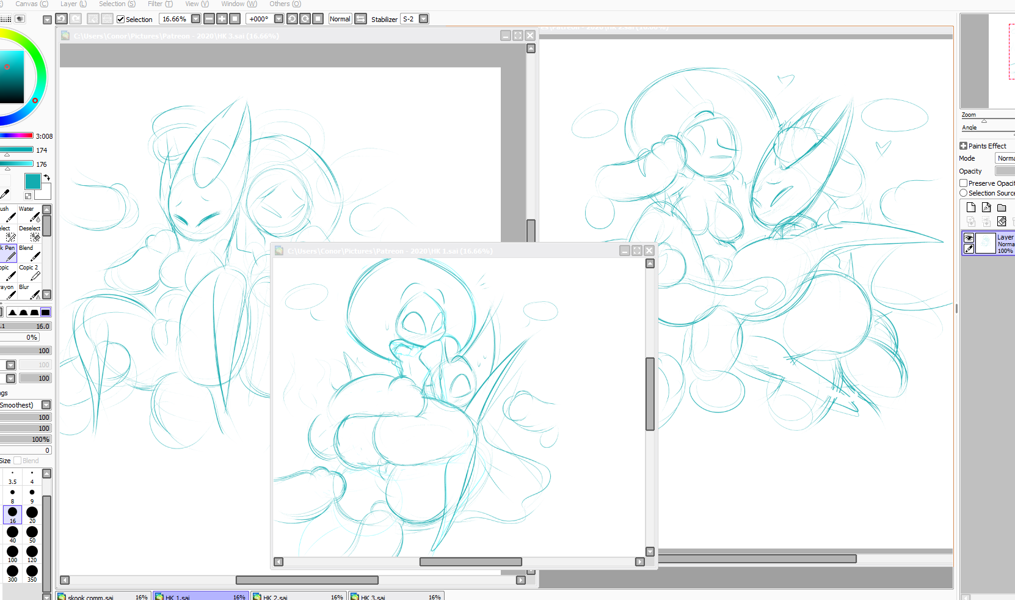Swap foreground and background colors
The height and width of the screenshot is (600, 1015).
tap(46, 178)
